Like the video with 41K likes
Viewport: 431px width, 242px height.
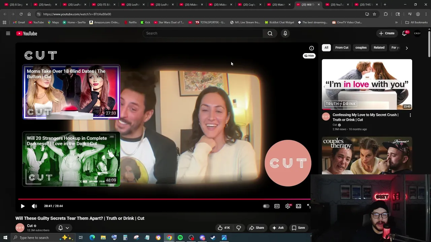[224, 228]
